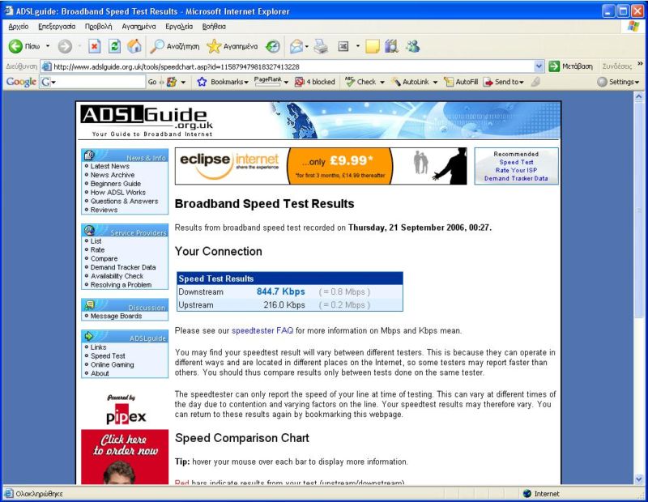Open the Availability Check link
This screenshot has width=648, height=502.
(117, 276)
